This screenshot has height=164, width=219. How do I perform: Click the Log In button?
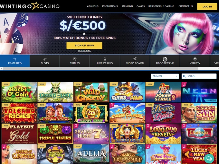(x=207, y=6)
